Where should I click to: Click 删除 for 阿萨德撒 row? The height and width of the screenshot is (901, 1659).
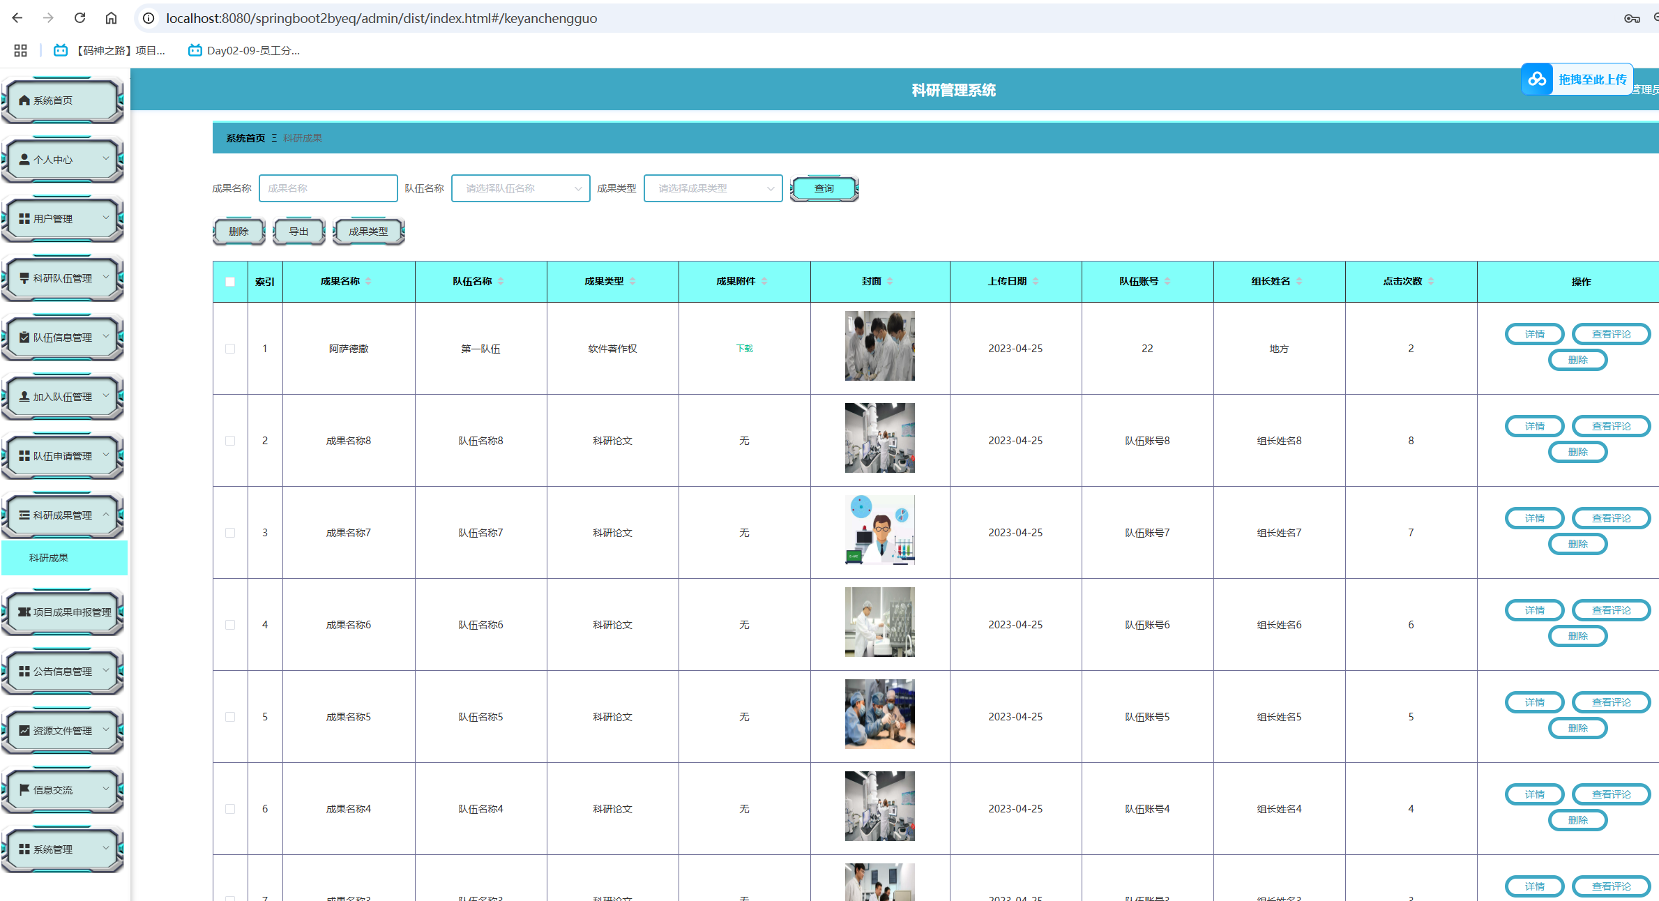pyautogui.click(x=1577, y=360)
